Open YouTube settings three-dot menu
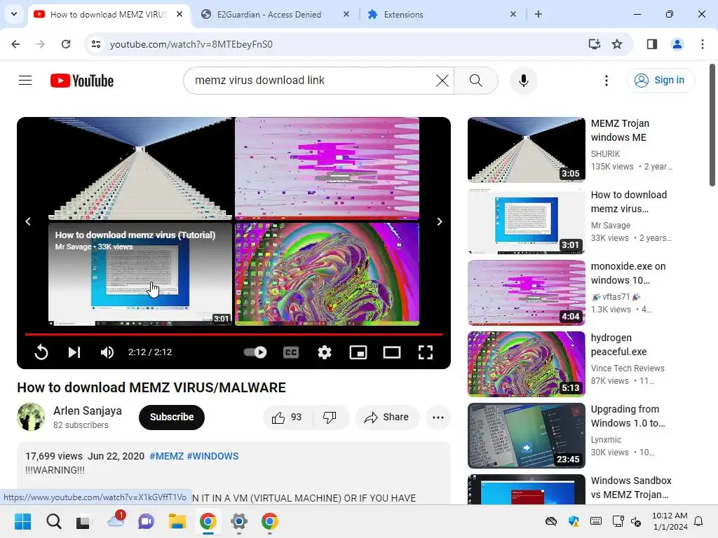 [x=607, y=81]
